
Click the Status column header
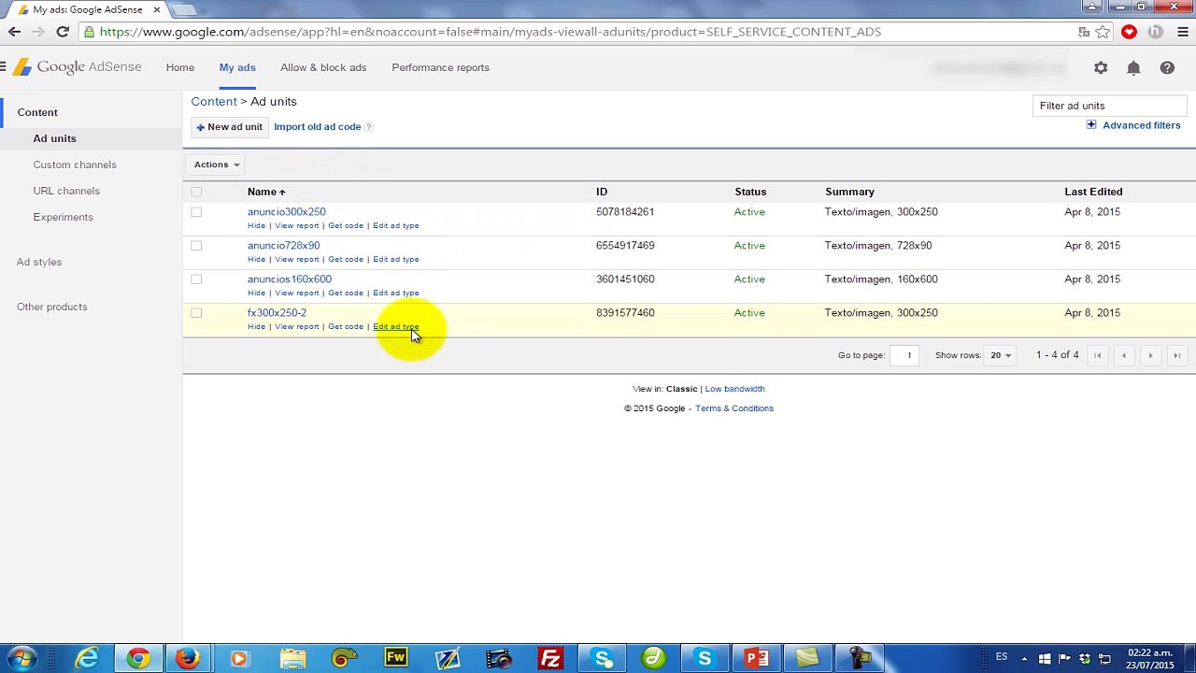[750, 192]
